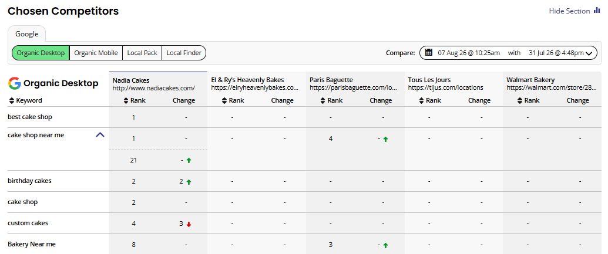The height and width of the screenshot is (254, 608).
Task: Click the Chosen Competitors heading
Action: click(63, 11)
